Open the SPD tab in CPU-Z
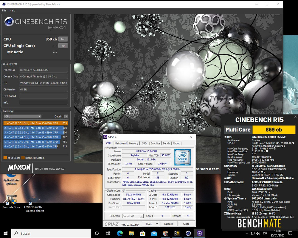 (144, 143)
